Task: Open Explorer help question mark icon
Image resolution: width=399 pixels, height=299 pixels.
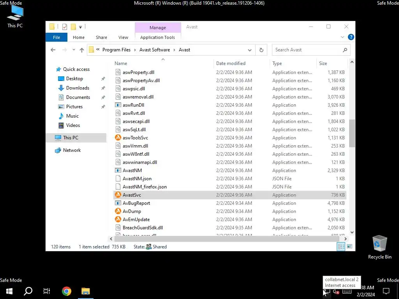Action: 351,37
